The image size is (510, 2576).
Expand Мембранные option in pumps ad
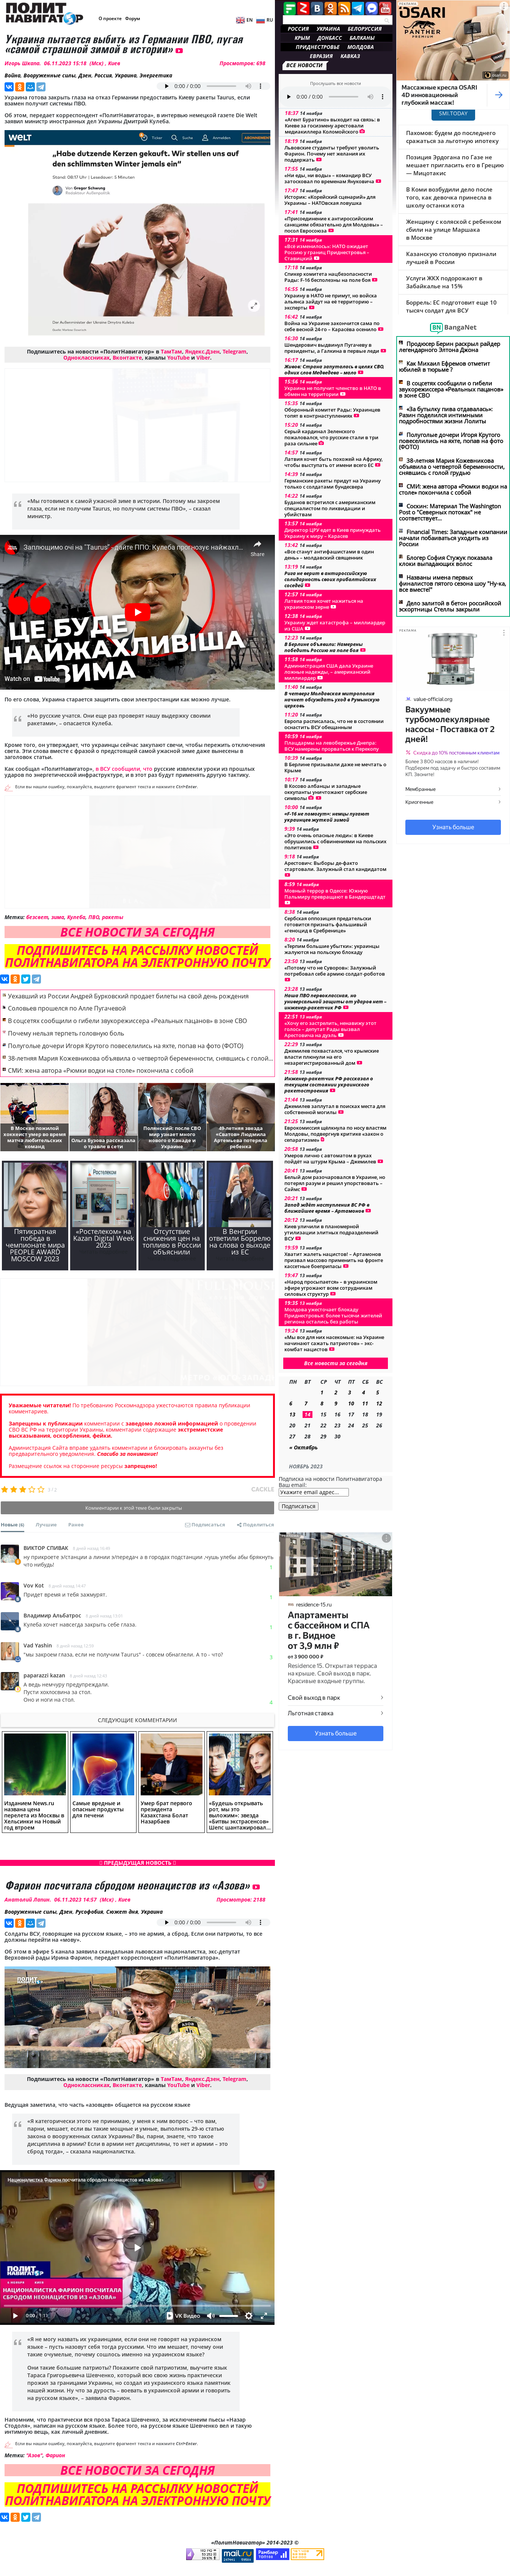pyautogui.click(x=453, y=789)
